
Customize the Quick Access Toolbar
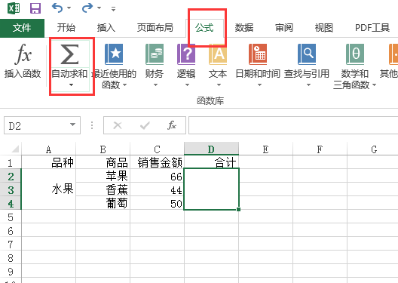click(x=113, y=9)
